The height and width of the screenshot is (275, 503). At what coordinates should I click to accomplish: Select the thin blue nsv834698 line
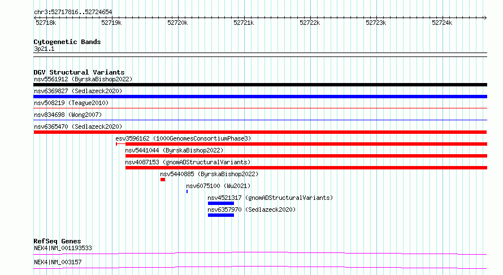click(260, 120)
